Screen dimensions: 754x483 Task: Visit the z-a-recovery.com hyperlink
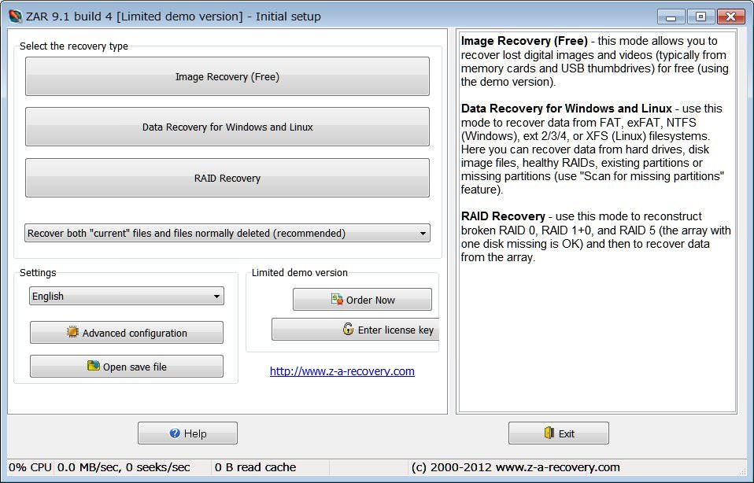click(342, 371)
